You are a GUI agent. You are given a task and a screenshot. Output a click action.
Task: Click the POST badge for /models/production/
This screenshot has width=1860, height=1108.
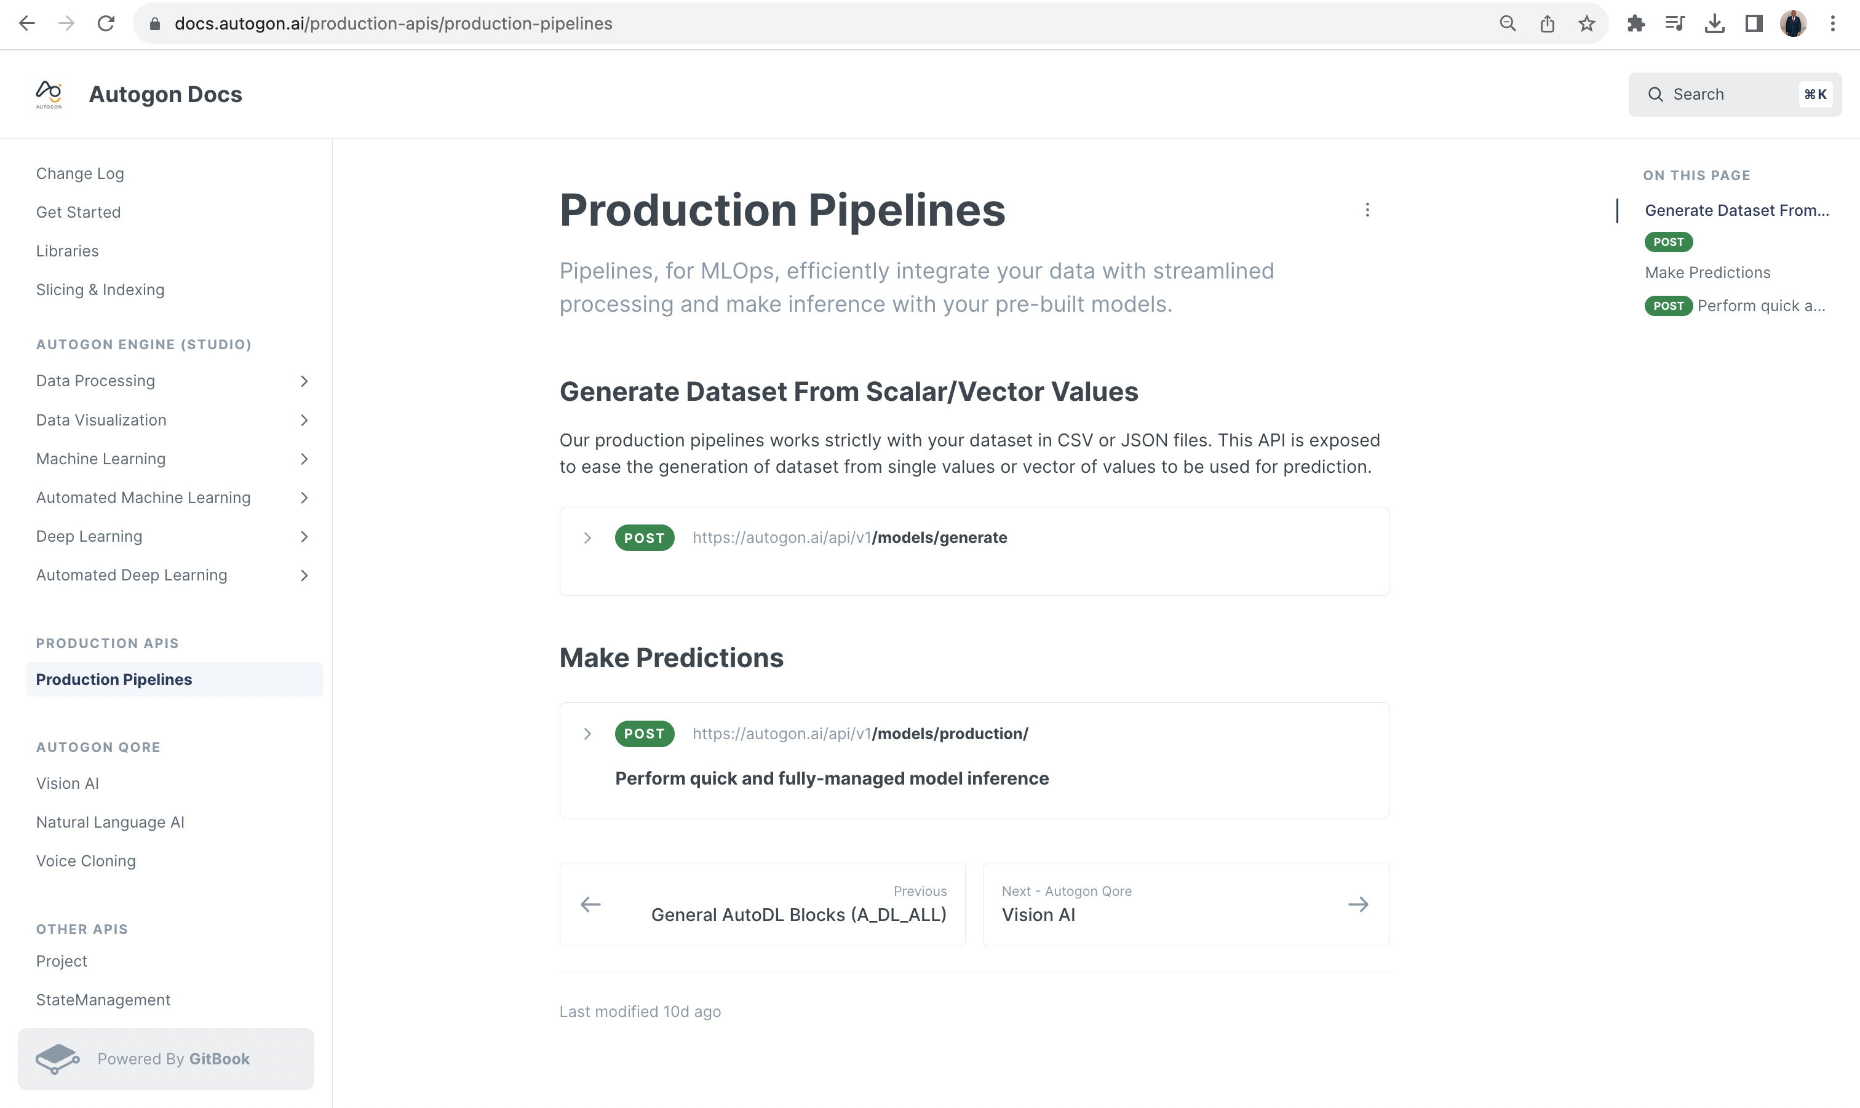pos(645,733)
